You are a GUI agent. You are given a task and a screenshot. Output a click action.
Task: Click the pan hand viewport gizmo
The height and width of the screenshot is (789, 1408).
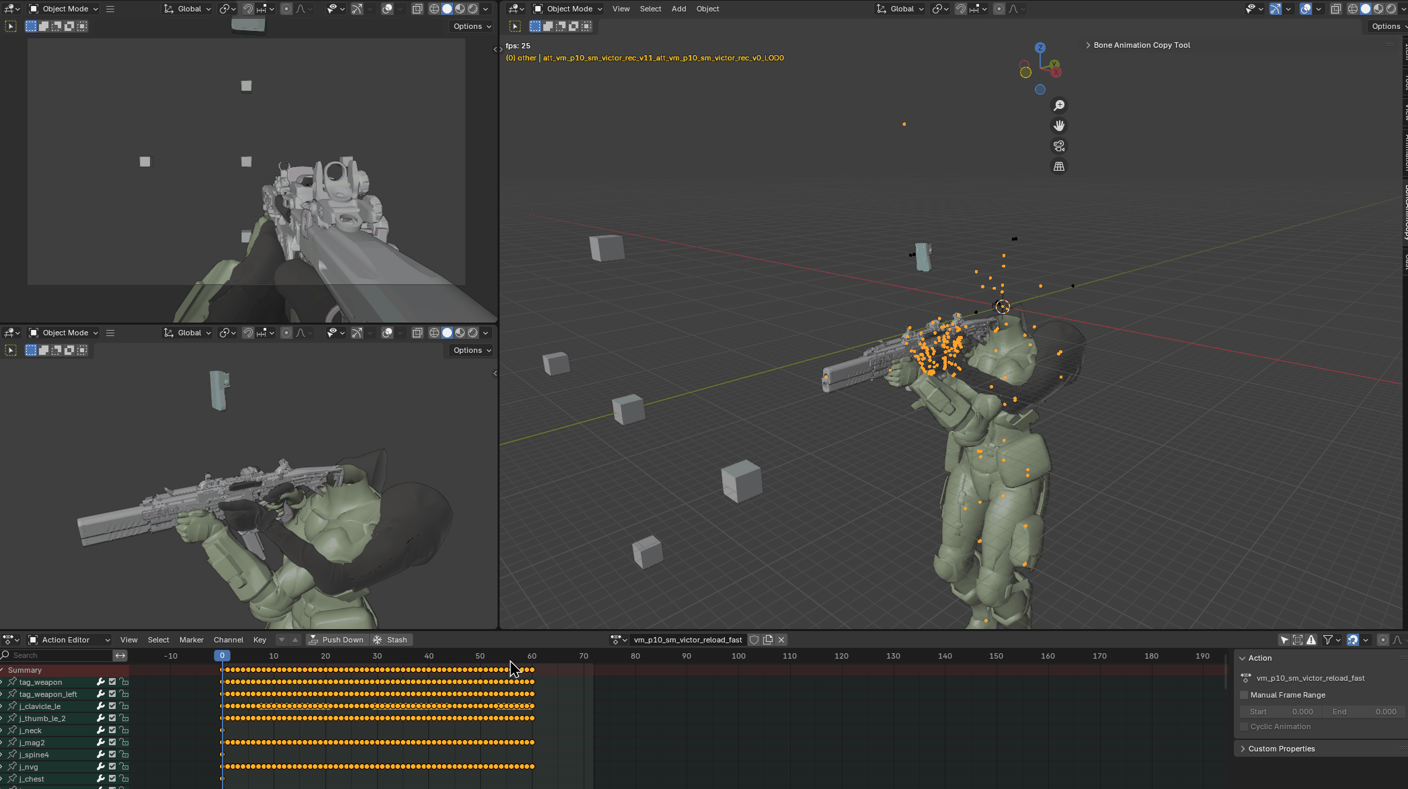[1059, 126]
